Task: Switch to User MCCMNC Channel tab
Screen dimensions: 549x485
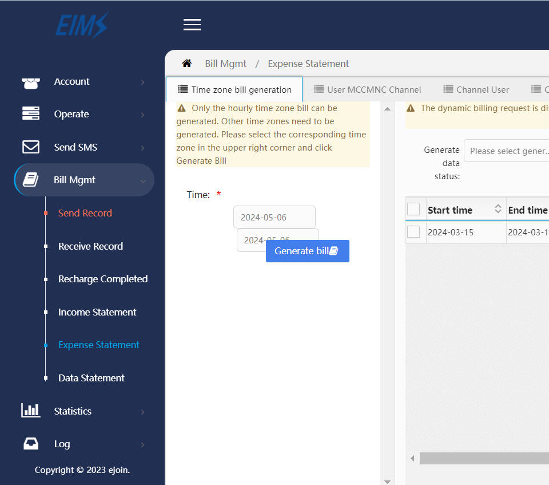Action: [368, 89]
